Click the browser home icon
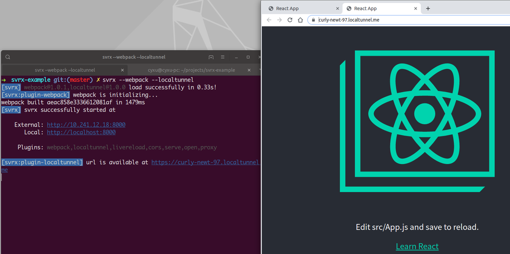Image resolution: width=510 pixels, height=254 pixels. [x=300, y=20]
